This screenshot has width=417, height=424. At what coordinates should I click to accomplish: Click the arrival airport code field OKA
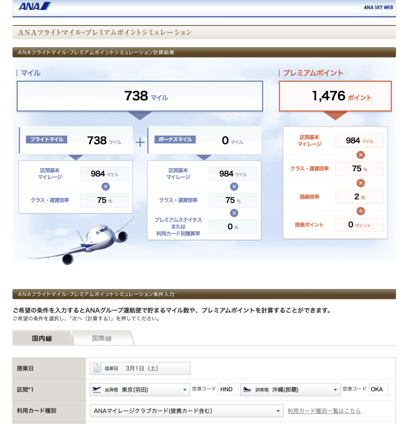click(378, 389)
